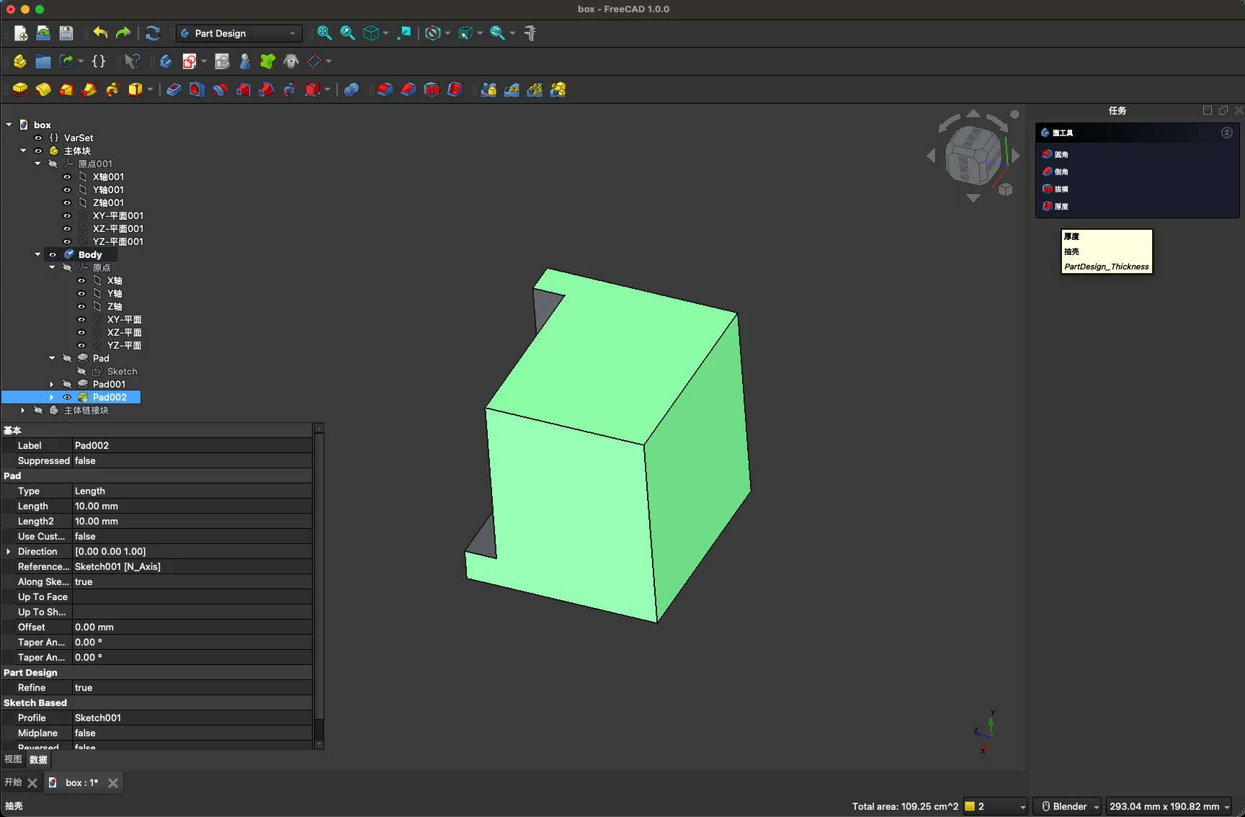Viewport: 1245px width, 817px height.
Task: Click the Measure caliper icon
Action: (x=530, y=33)
